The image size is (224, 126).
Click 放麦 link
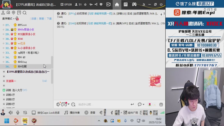[x=34, y=19]
